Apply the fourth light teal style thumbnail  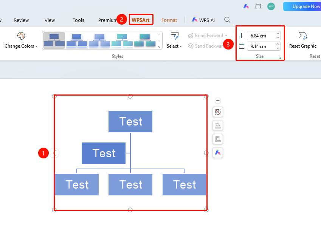122,40
